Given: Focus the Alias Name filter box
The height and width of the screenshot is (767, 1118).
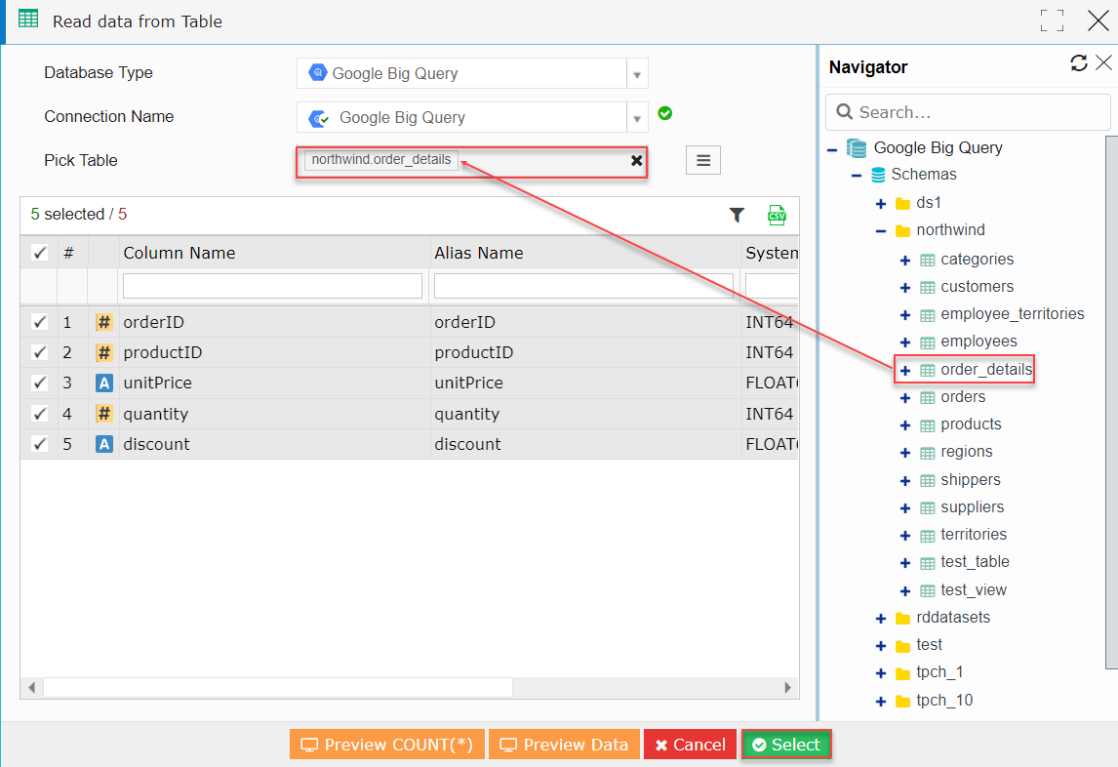Looking at the screenshot, I should pyautogui.click(x=583, y=286).
